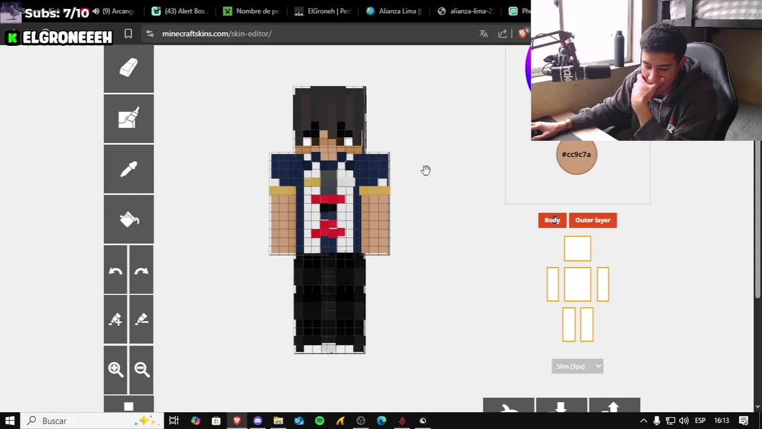
Task: Select the darken color brush (minus)
Action: (x=141, y=320)
